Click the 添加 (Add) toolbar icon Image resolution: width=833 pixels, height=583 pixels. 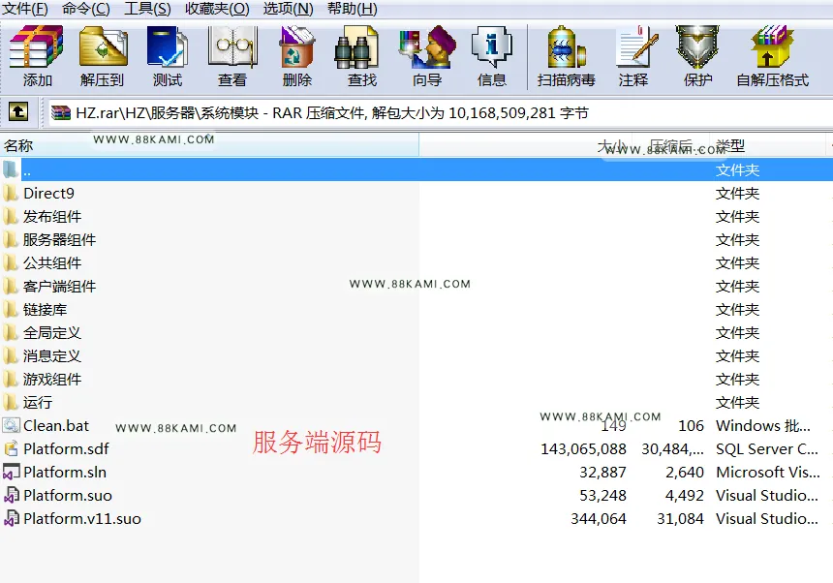click(x=37, y=56)
